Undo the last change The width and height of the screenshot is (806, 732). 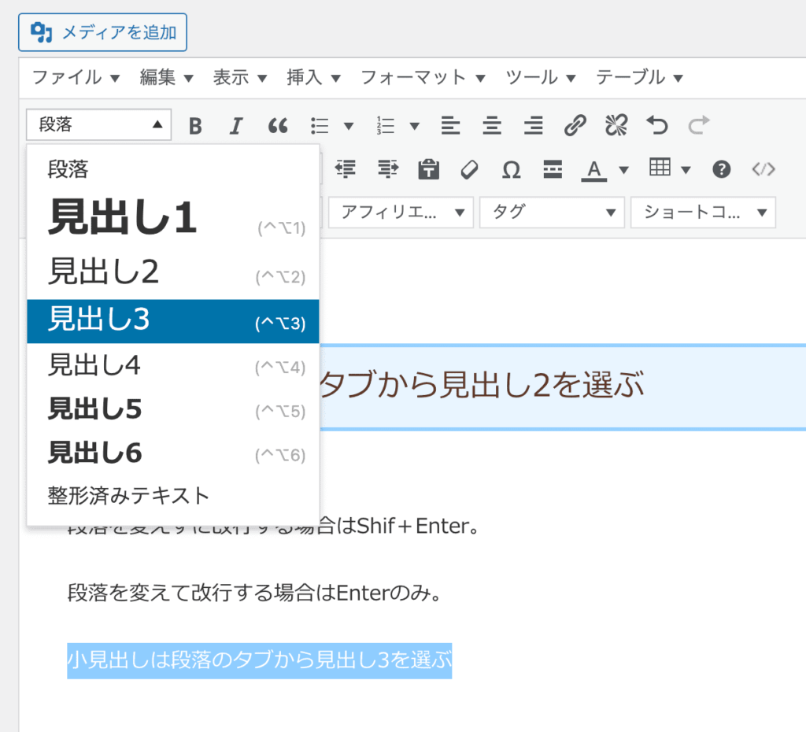[x=658, y=125]
